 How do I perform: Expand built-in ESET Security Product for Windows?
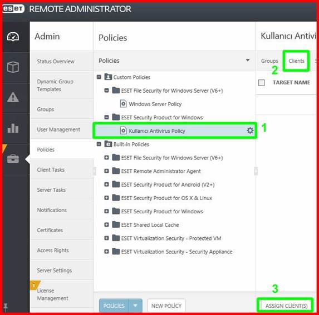coord(106,211)
